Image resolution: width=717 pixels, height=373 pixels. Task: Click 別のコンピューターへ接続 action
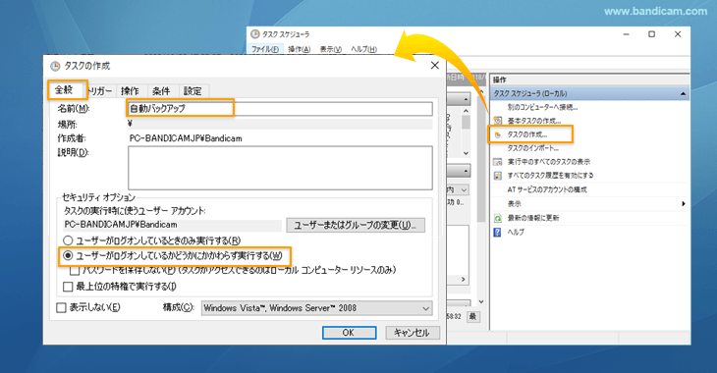pos(542,107)
